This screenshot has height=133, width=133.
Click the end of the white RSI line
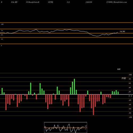[x=118, y=32]
